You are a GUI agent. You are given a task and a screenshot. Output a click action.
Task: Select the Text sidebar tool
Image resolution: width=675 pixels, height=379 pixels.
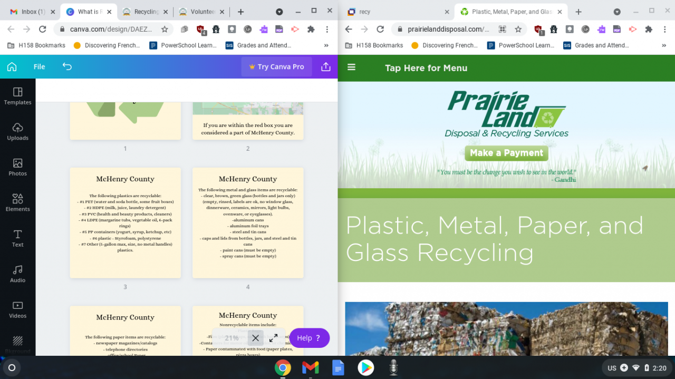pos(17,238)
